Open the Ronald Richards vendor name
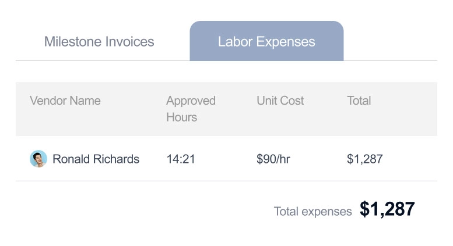The width and height of the screenshot is (453, 246). click(96, 159)
